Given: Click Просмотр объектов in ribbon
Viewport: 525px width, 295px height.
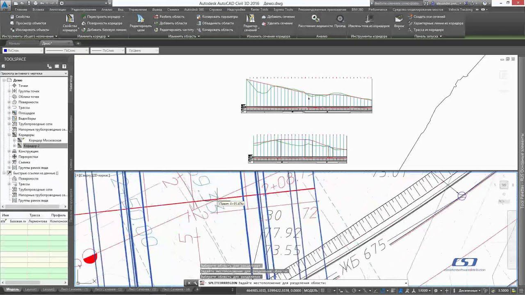Looking at the screenshot, I should [x=28, y=23].
